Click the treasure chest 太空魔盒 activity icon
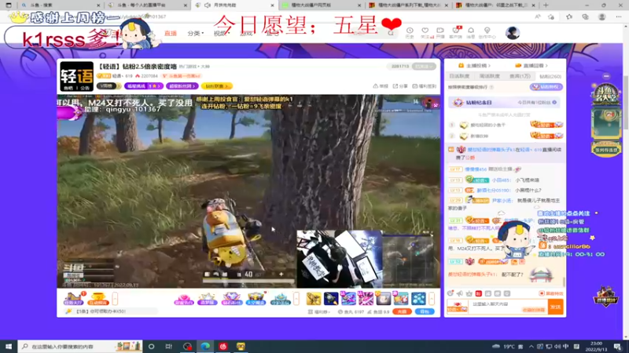 pyautogui.click(x=256, y=299)
